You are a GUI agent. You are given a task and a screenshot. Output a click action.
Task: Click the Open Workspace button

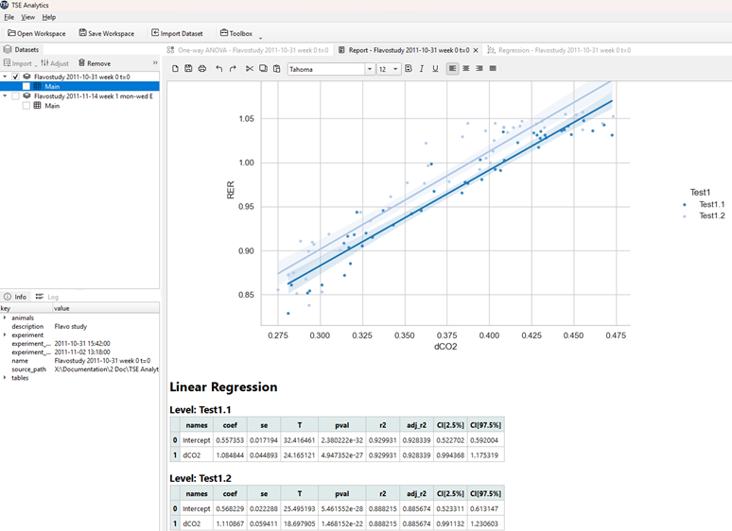point(36,33)
